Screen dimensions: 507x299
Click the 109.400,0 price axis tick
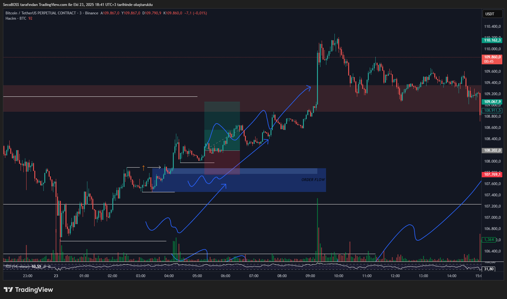(493, 82)
